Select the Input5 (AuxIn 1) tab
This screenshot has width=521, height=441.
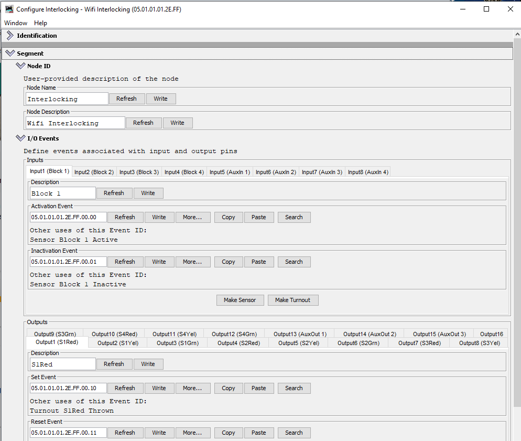pyautogui.click(x=230, y=172)
